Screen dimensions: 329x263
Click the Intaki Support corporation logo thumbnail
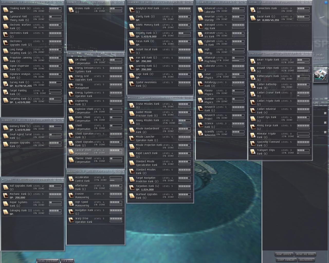point(321,74)
